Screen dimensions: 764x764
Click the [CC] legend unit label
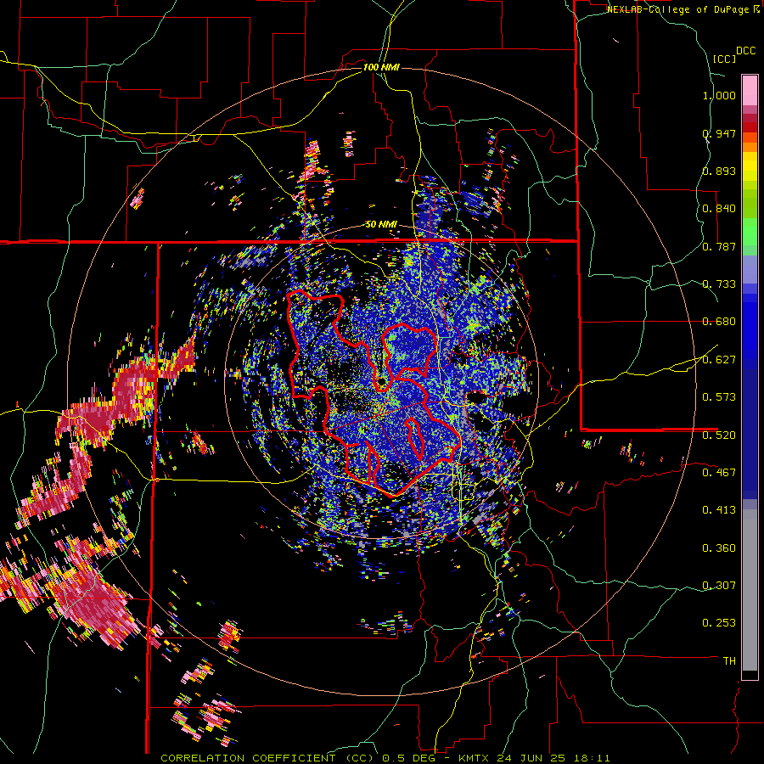(724, 59)
